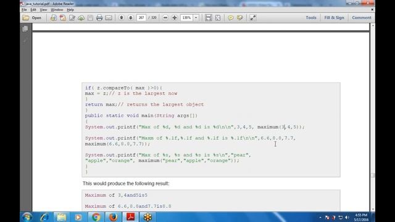Click the volume speaker tray icon

(347, 218)
